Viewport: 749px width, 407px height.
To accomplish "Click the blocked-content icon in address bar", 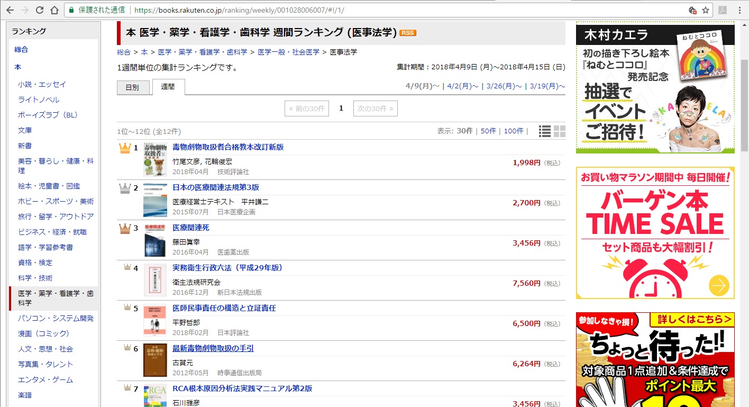I will point(692,10).
